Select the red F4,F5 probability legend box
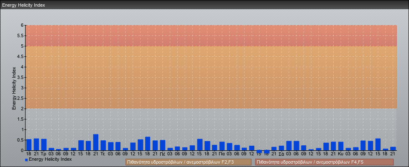 324,162
